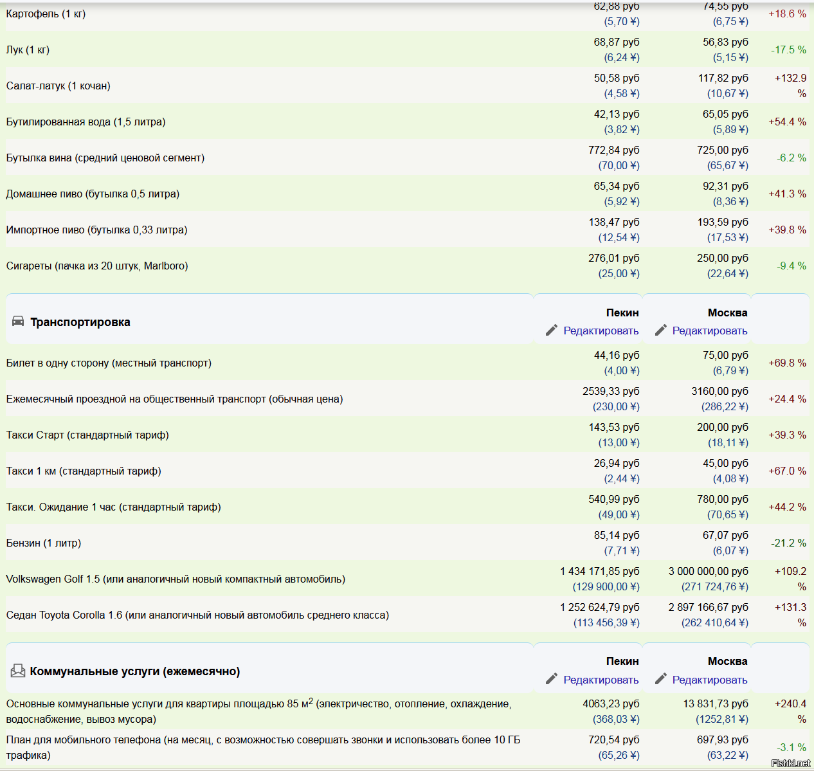Click the Седан Toyota Corolla 1.6 row label
814x771 pixels.
tap(197, 615)
